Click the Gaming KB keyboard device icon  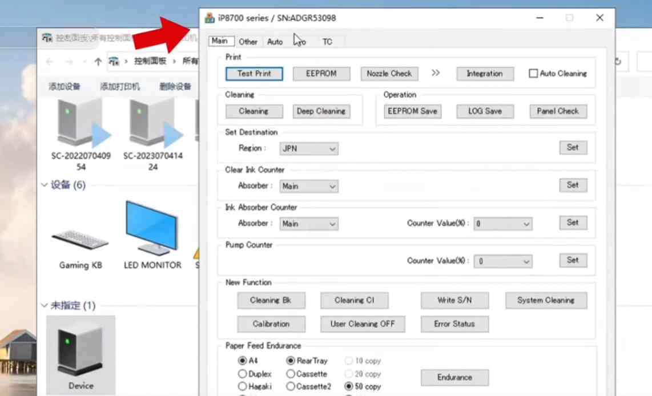[81, 239]
